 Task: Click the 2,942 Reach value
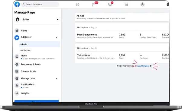click(122, 35)
